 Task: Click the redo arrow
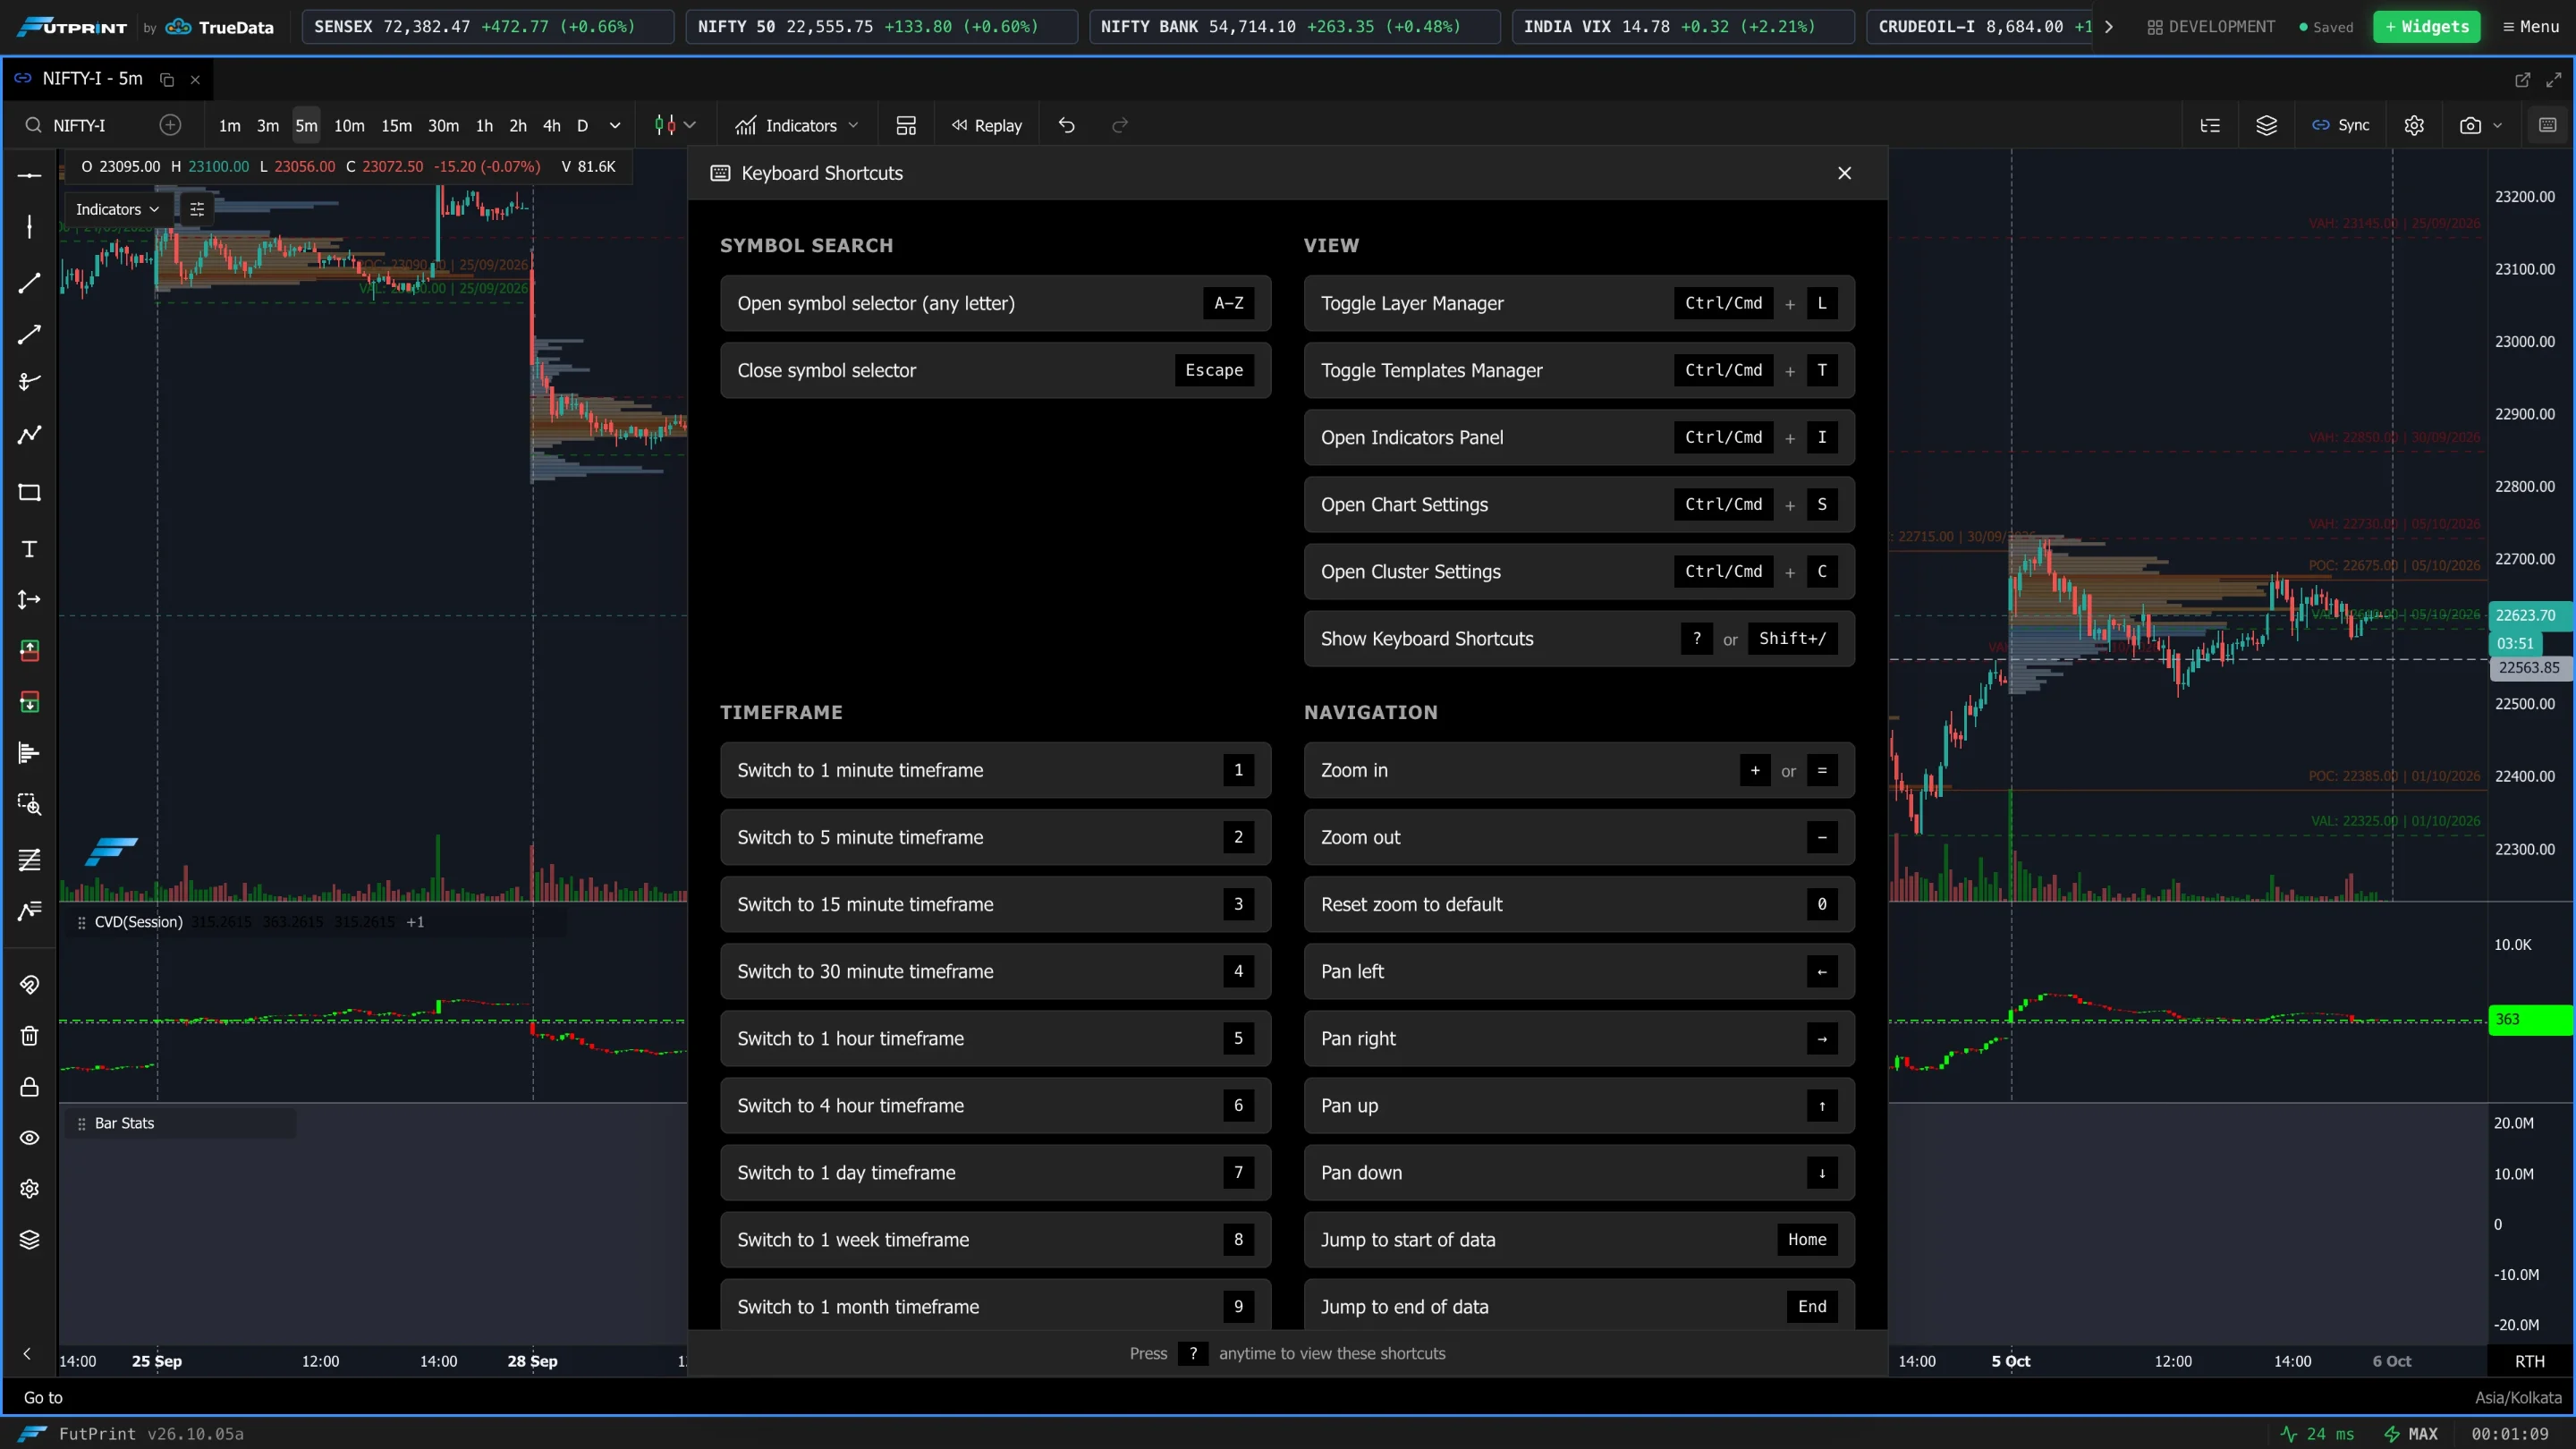coord(1120,125)
